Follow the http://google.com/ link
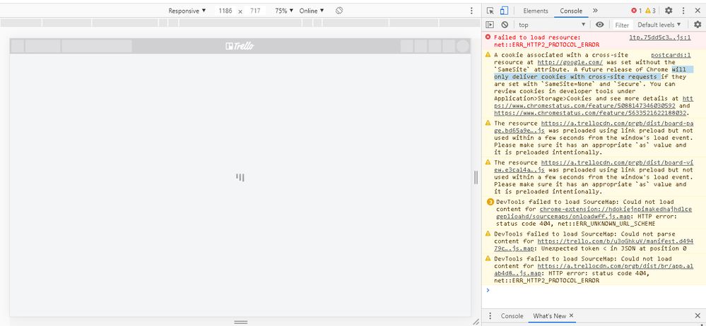 click(x=570, y=62)
